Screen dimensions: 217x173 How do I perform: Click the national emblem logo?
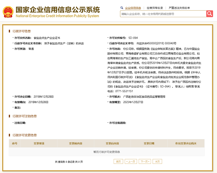[x=8, y=11]
